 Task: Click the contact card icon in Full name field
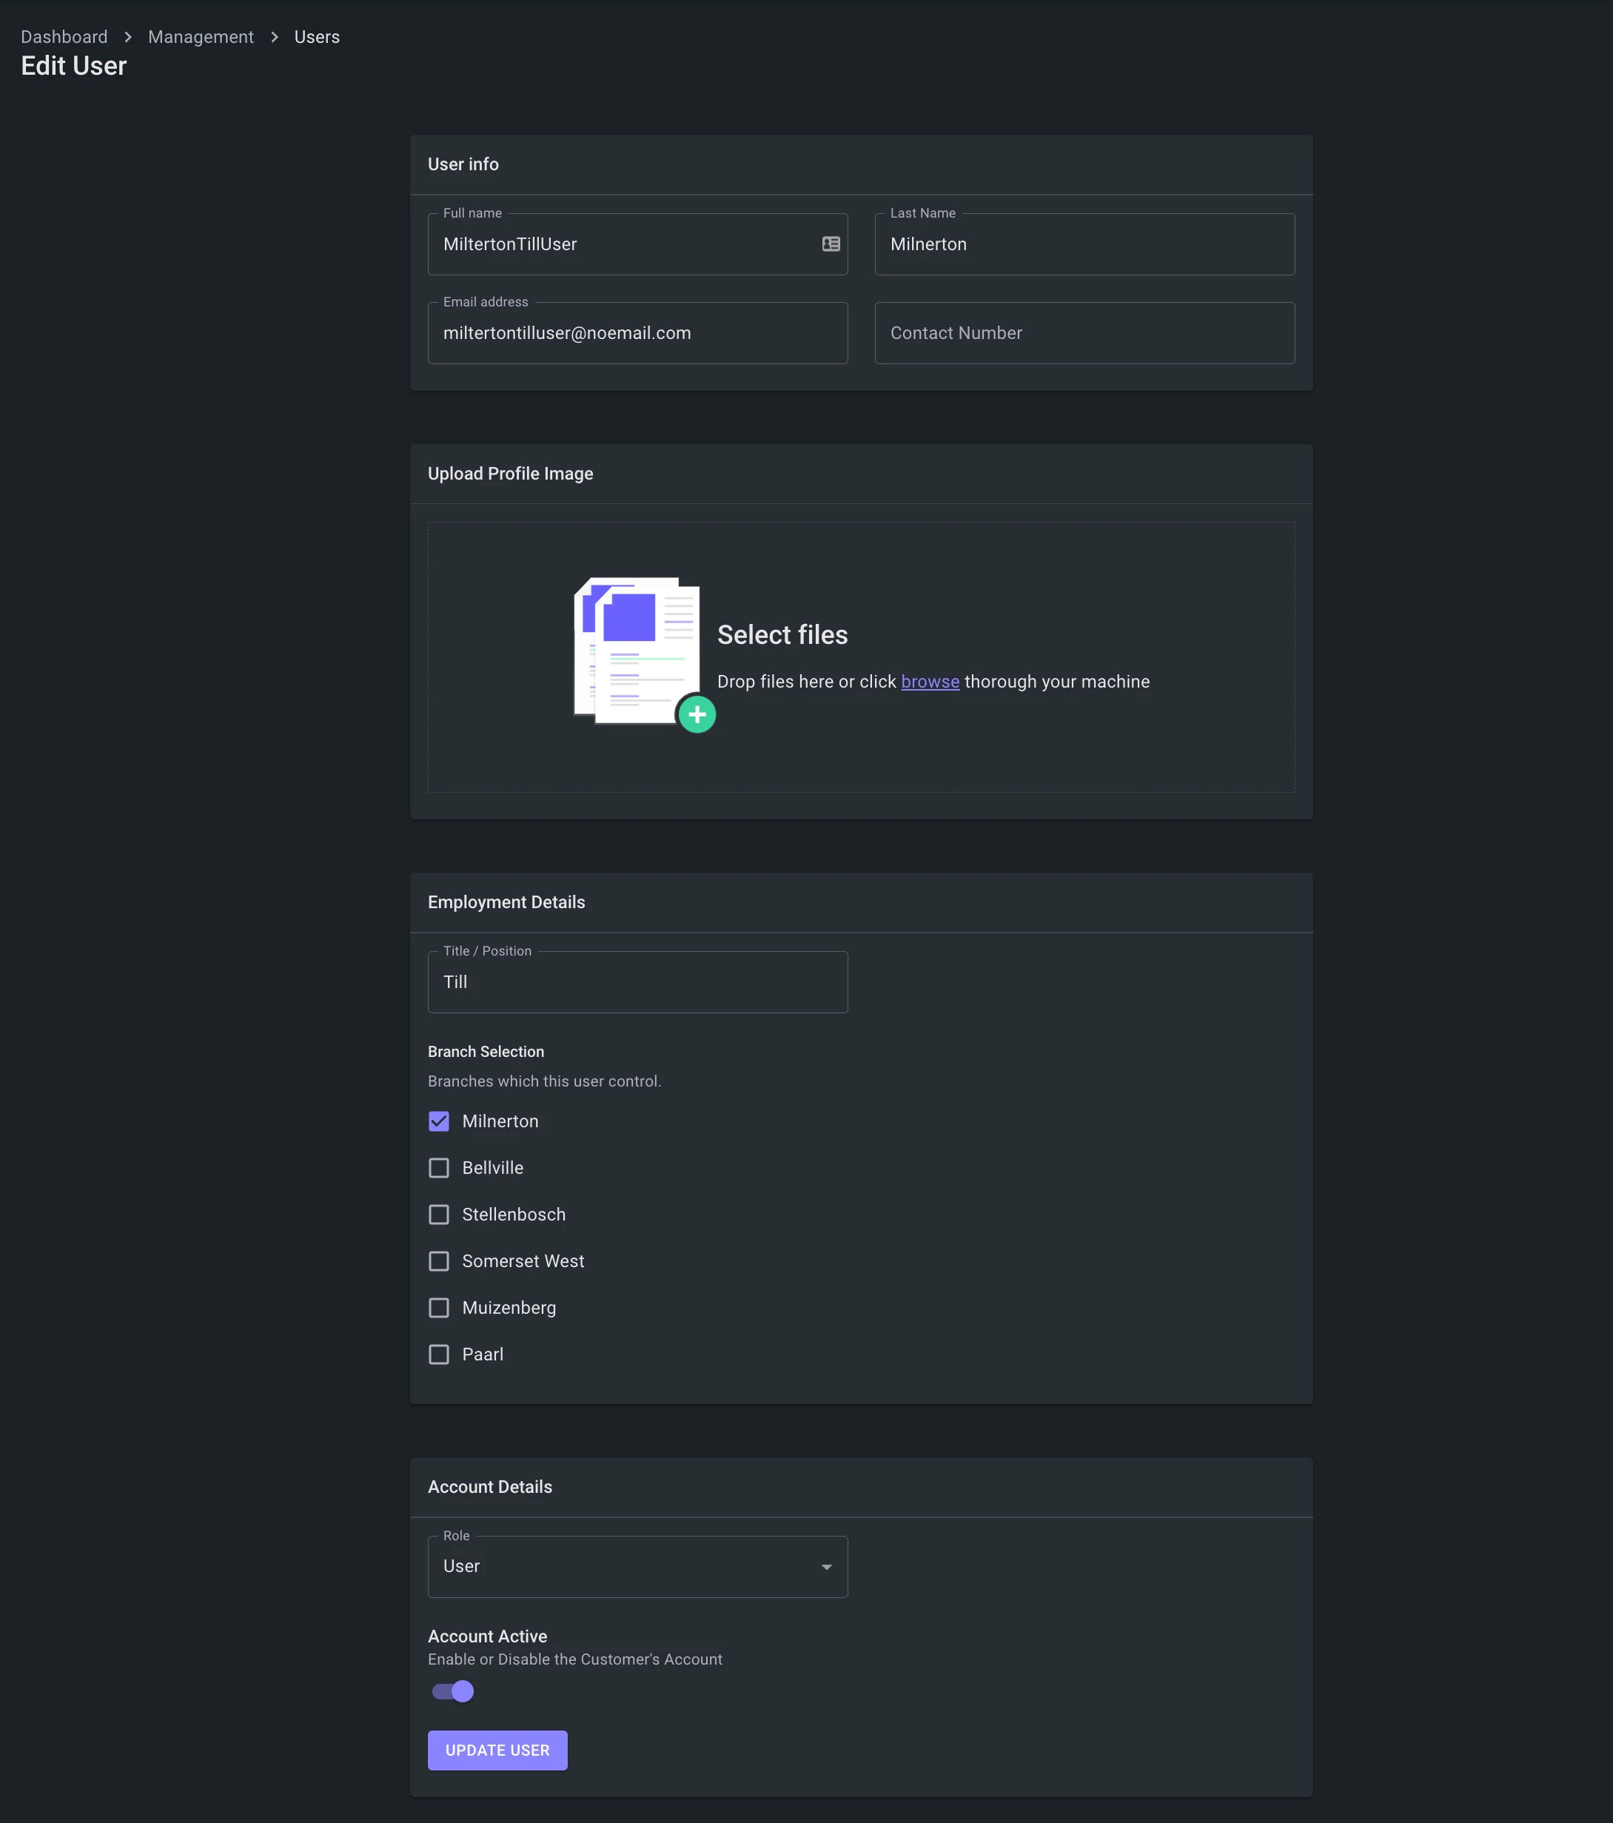(x=831, y=244)
